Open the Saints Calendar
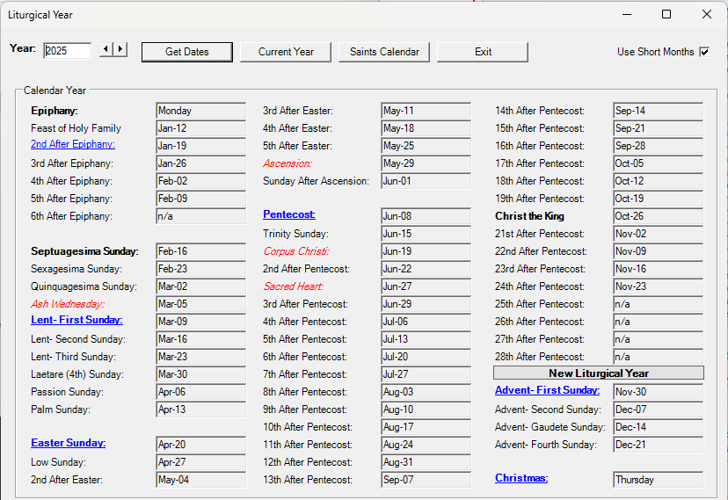 coord(384,52)
